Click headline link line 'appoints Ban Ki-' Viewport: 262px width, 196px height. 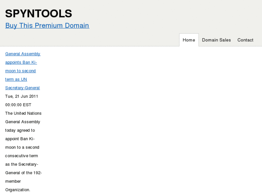[x=21, y=62]
